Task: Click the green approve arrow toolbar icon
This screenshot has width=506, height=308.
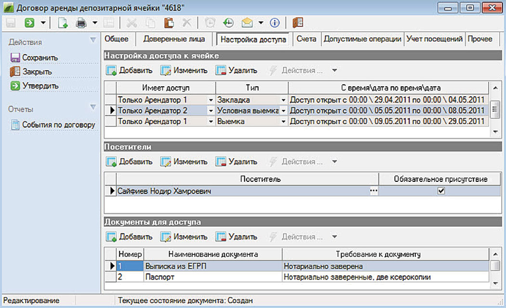Action: tap(29, 23)
